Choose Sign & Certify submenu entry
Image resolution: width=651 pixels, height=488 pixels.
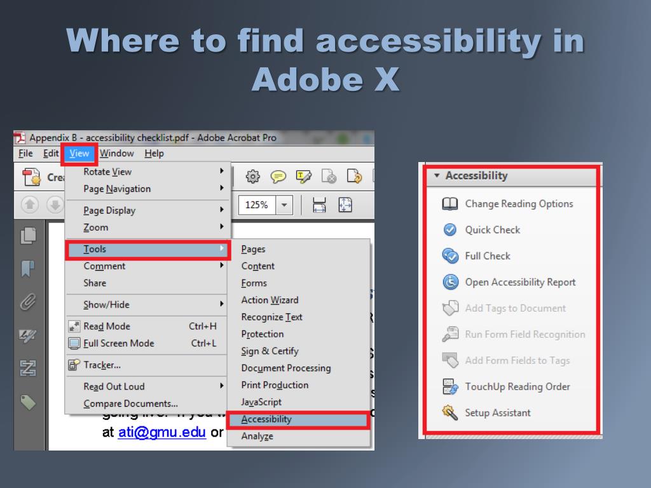point(270,351)
